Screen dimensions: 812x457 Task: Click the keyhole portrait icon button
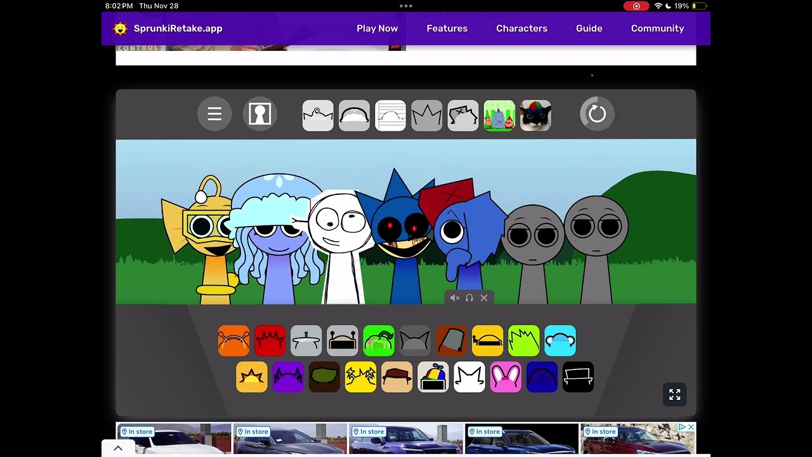[x=260, y=114]
